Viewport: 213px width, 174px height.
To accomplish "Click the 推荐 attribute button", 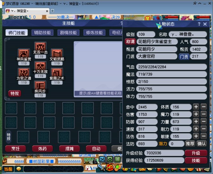I will pos(190,143).
